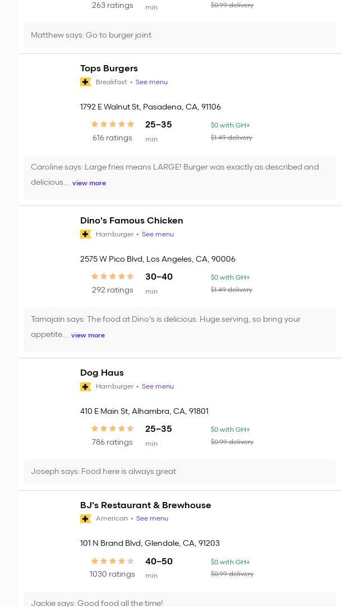Select the Dog Haus restaurant title
Screen dimensions: 342x607
[102, 373]
